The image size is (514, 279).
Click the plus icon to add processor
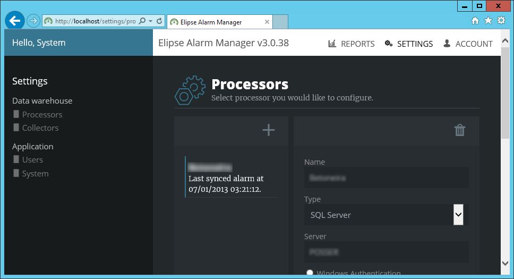click(x=269, y=130)
